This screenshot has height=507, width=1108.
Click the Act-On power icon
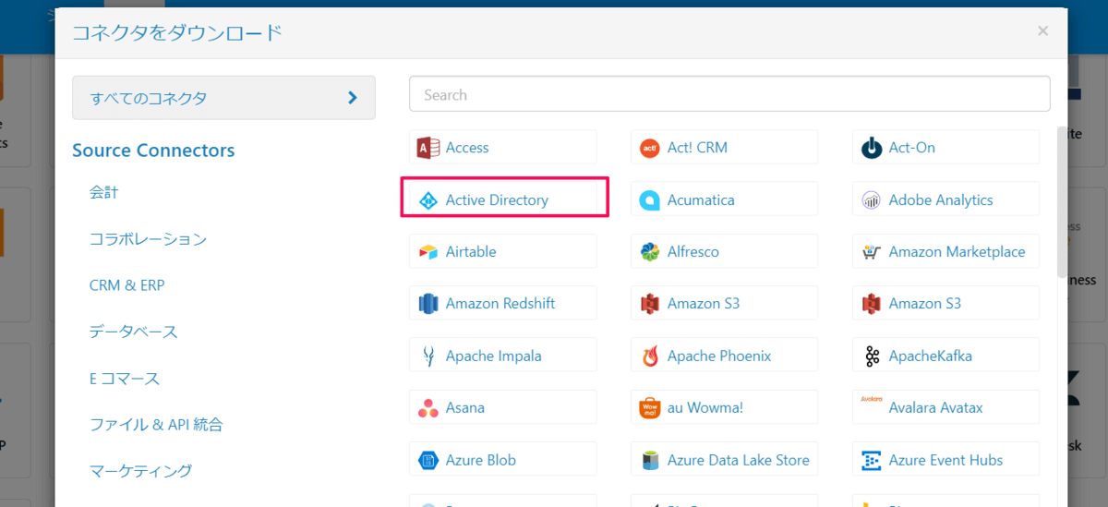pos(872,148)
